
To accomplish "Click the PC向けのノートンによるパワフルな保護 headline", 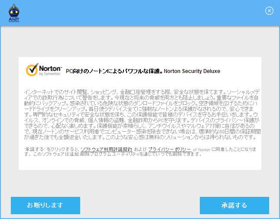I will pos(114,71).
